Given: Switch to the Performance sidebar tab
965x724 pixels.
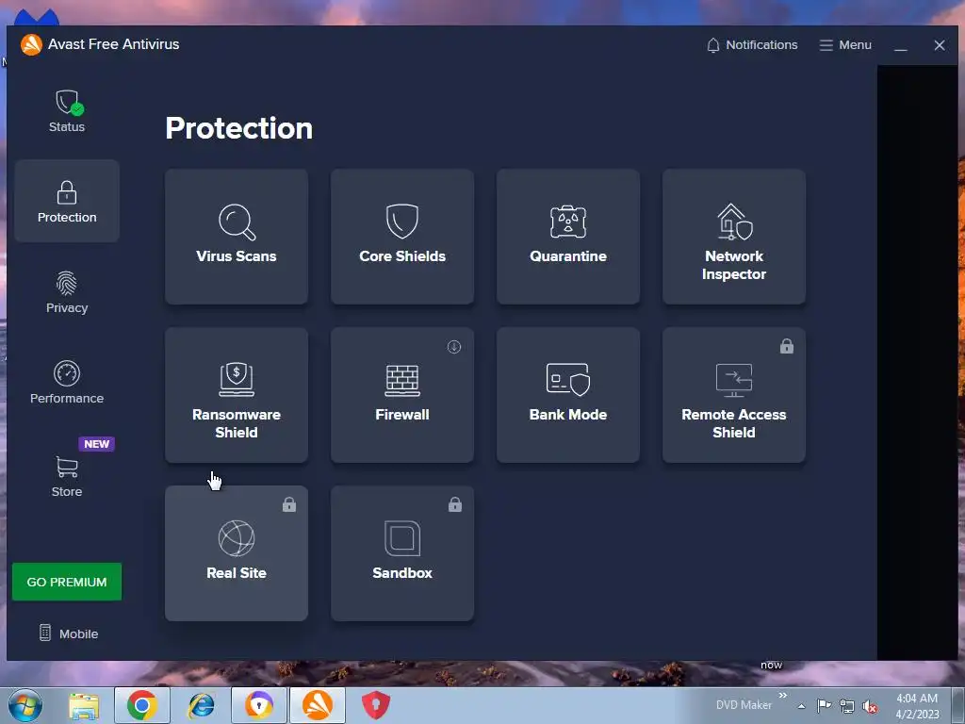Looking at the screenshot, I should [67, 383].
